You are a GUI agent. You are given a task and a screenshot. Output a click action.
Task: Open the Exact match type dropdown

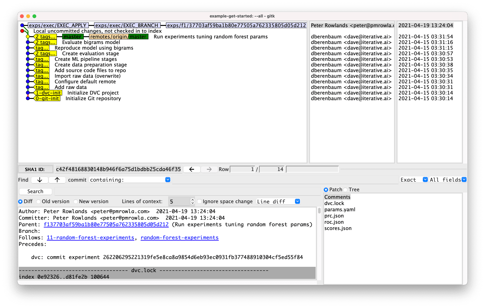click(x=425, y=180)
